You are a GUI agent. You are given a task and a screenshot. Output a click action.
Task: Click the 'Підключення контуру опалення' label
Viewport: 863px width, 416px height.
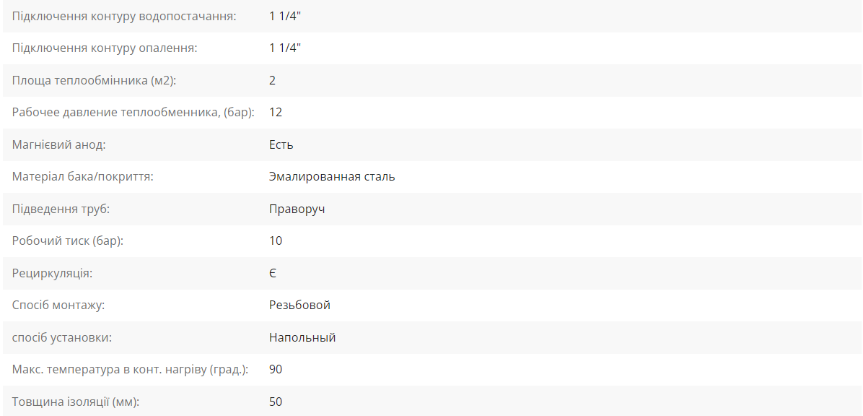coord(105,48)
